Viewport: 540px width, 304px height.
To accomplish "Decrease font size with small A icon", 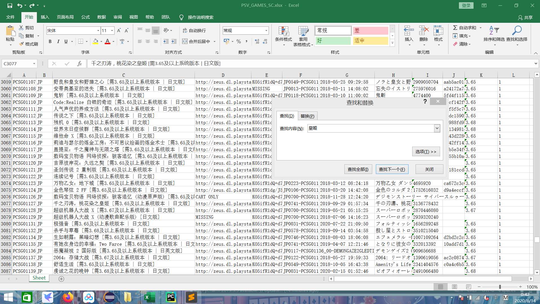I will 127,30.
